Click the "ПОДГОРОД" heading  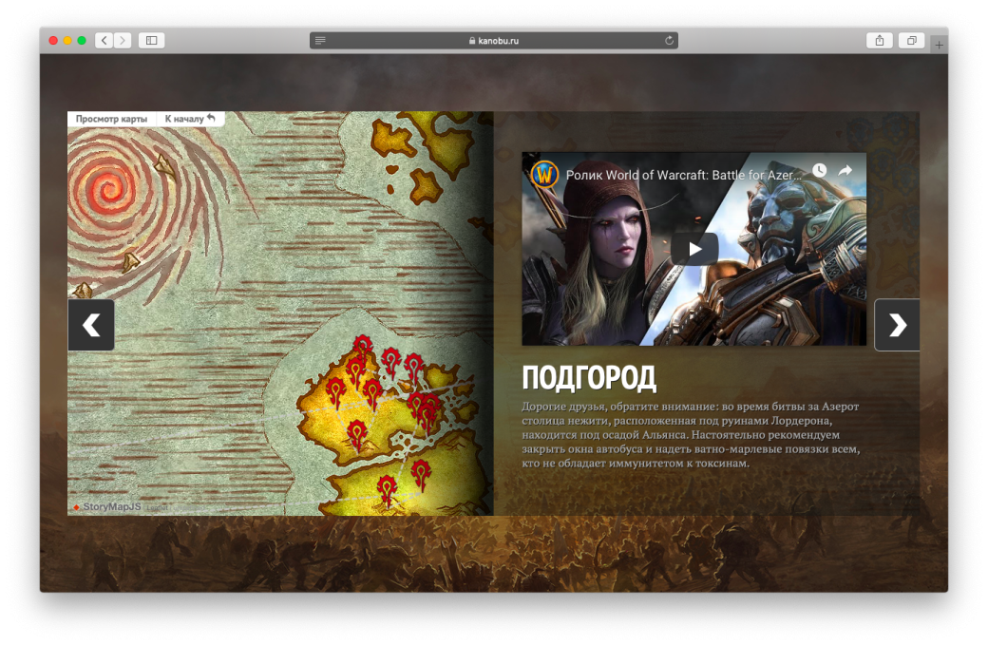tap(589, 378)
